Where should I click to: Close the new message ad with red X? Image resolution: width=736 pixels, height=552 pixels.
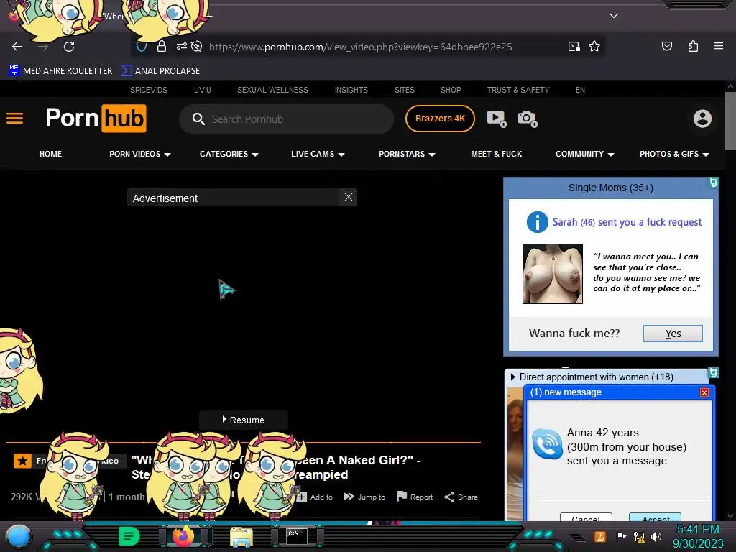coord(704,392)
